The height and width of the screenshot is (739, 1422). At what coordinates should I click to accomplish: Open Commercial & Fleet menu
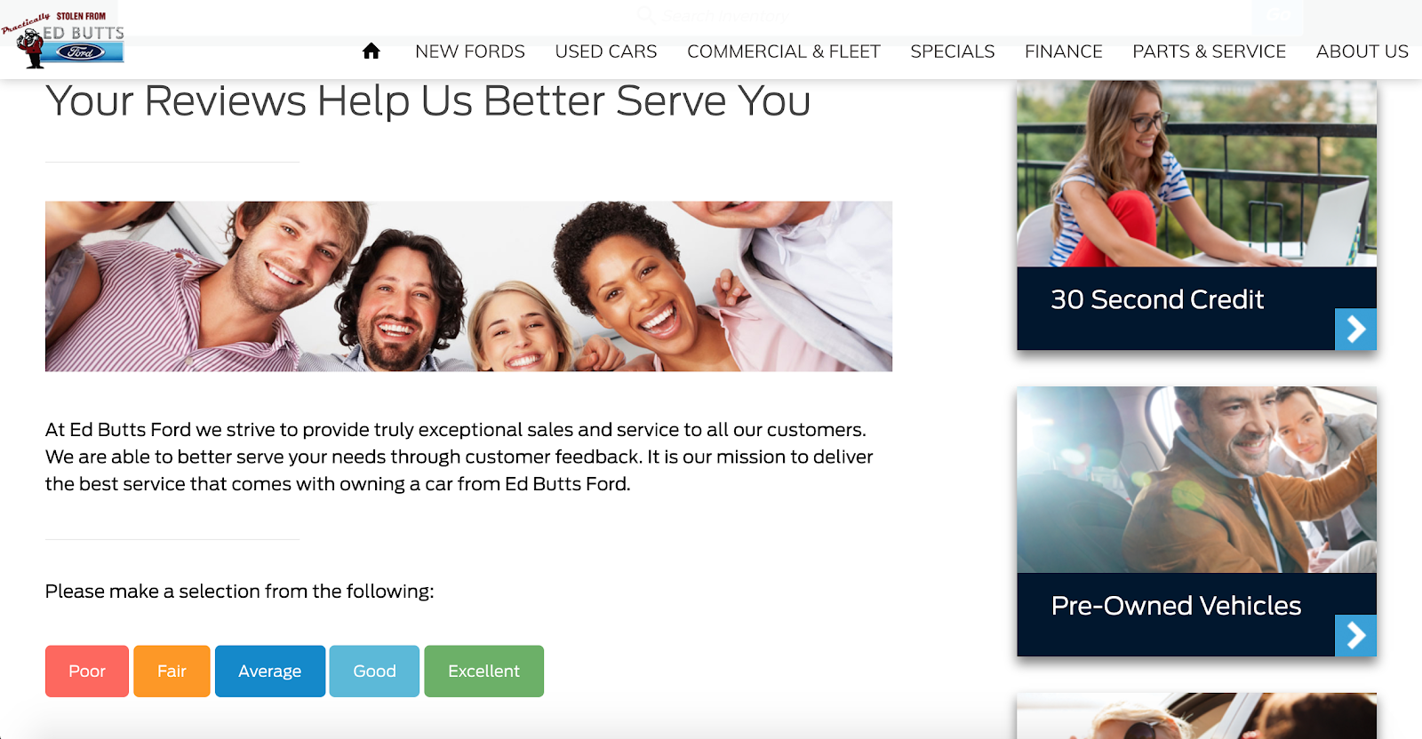pos(784,52)
